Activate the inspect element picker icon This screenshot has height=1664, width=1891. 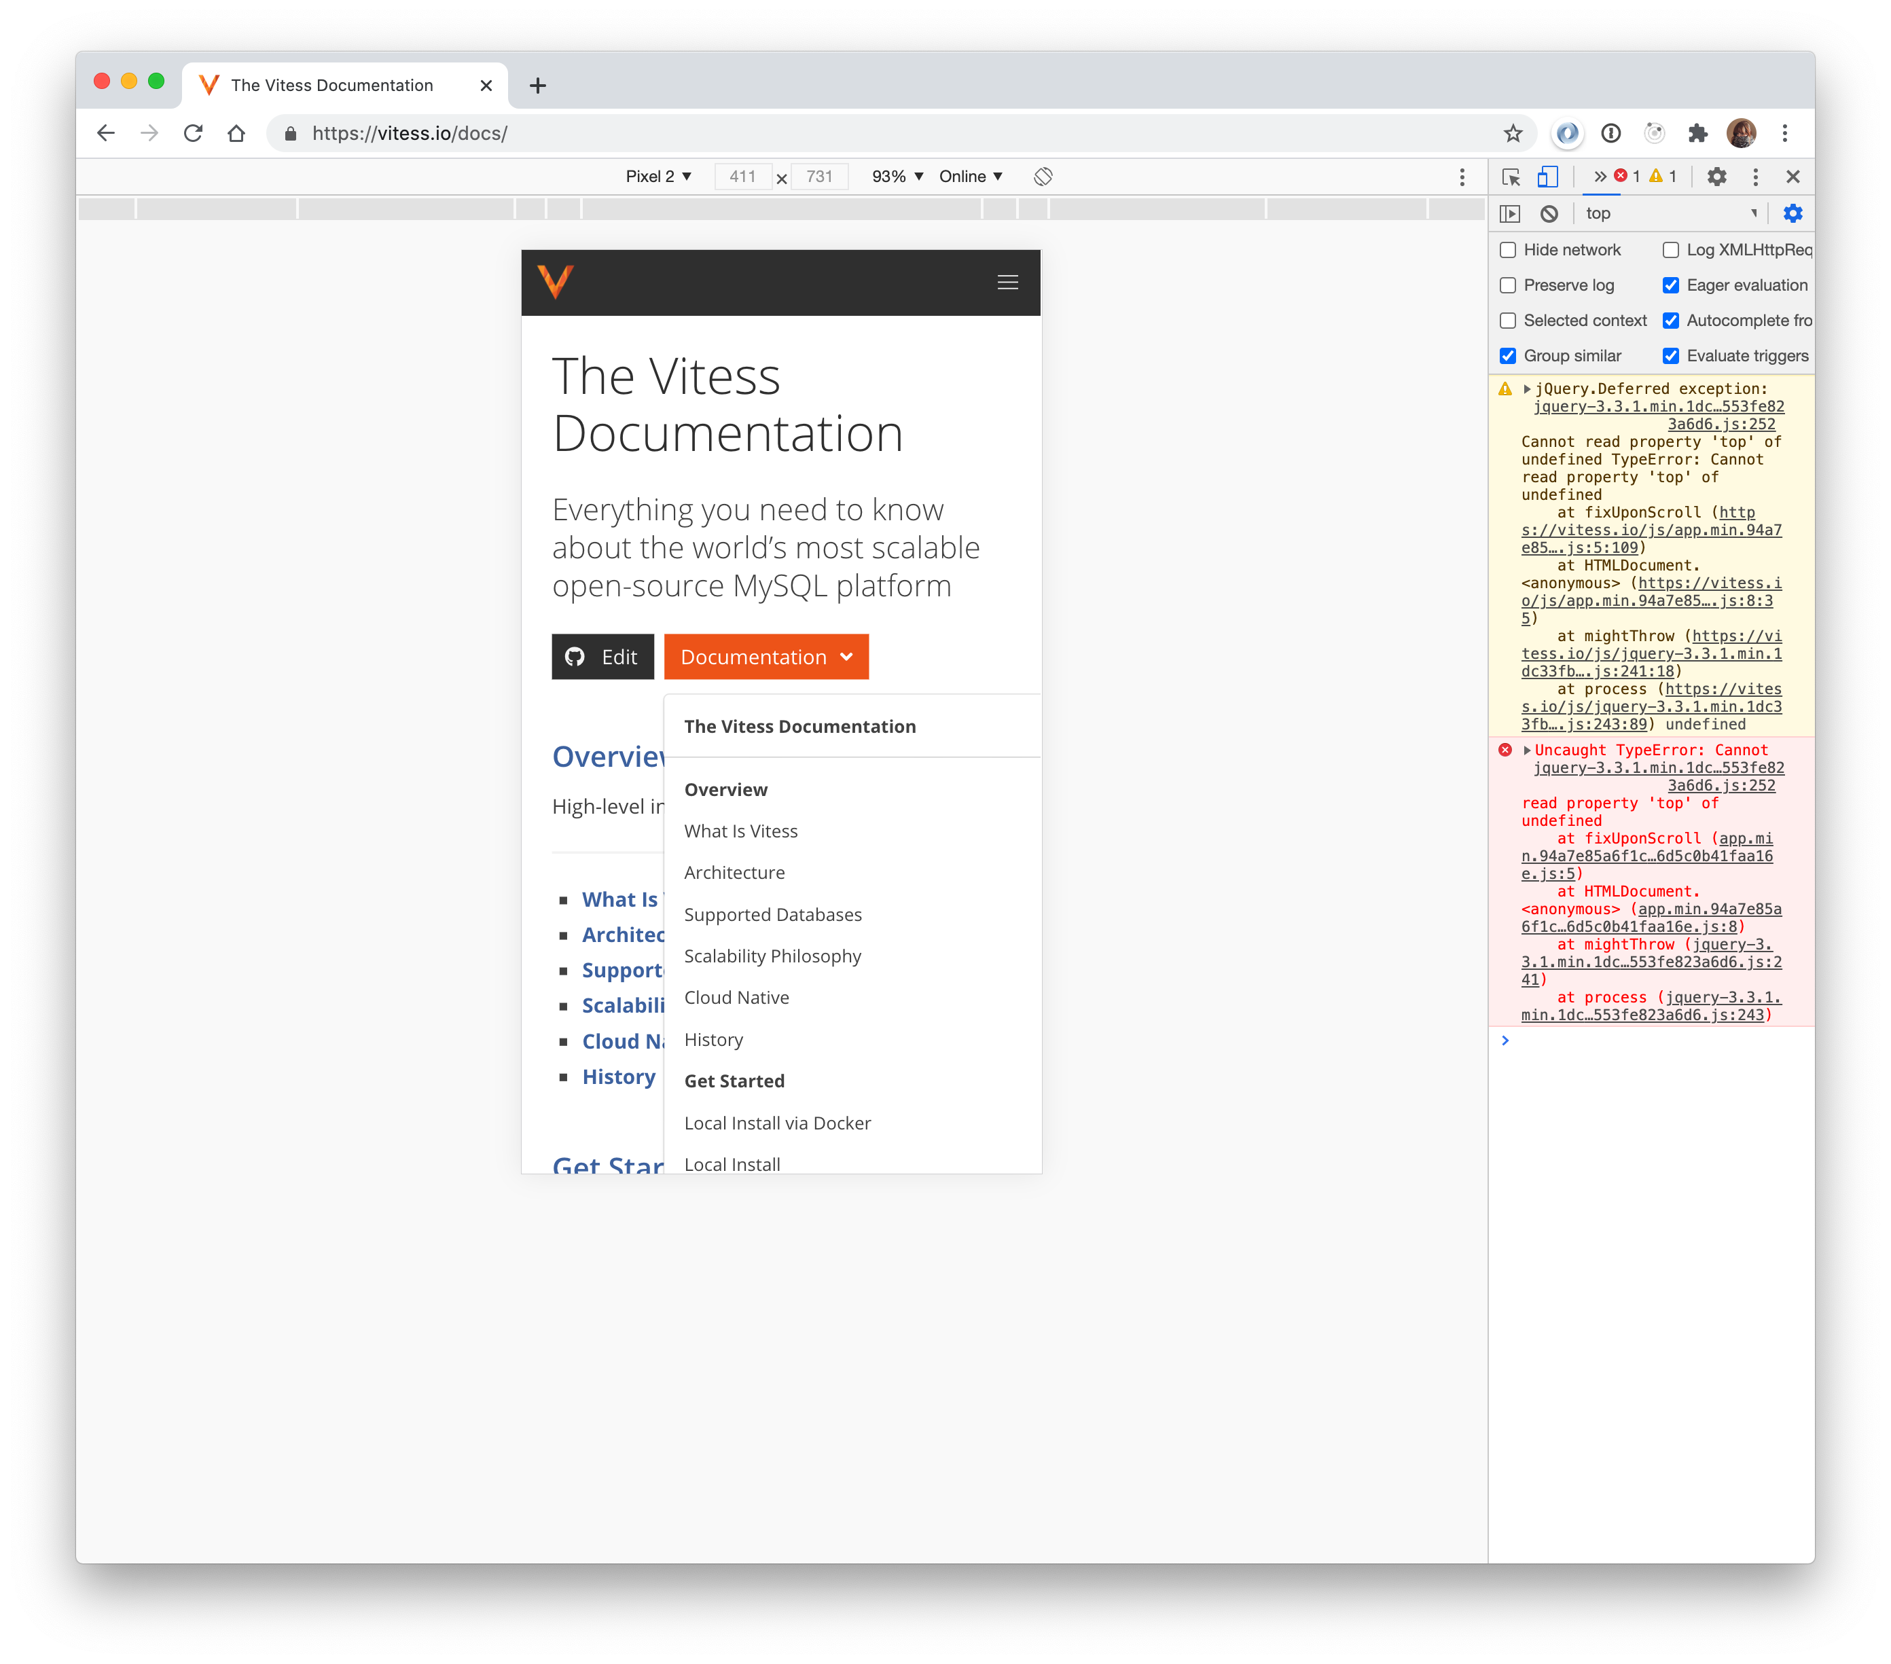(1511, 177)
